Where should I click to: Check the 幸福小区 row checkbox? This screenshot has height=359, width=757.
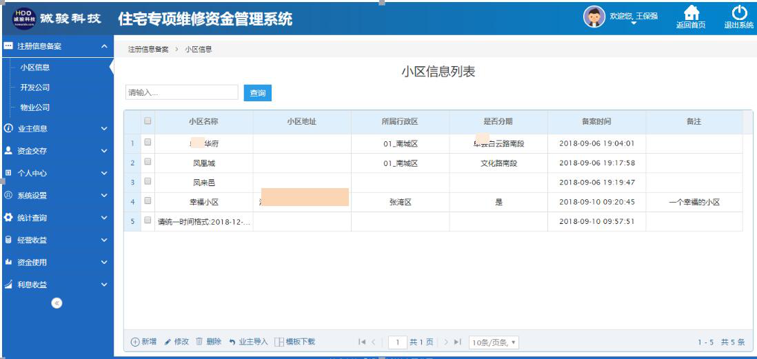(x=148, y=201)
